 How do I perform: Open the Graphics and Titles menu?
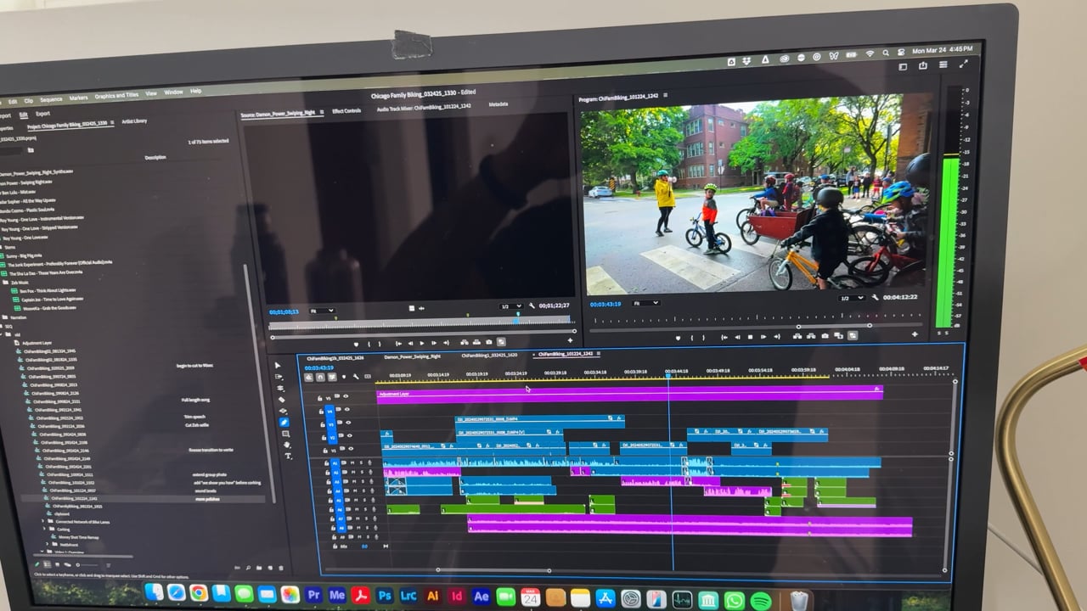pyautogui.click(x=116, y=95)
